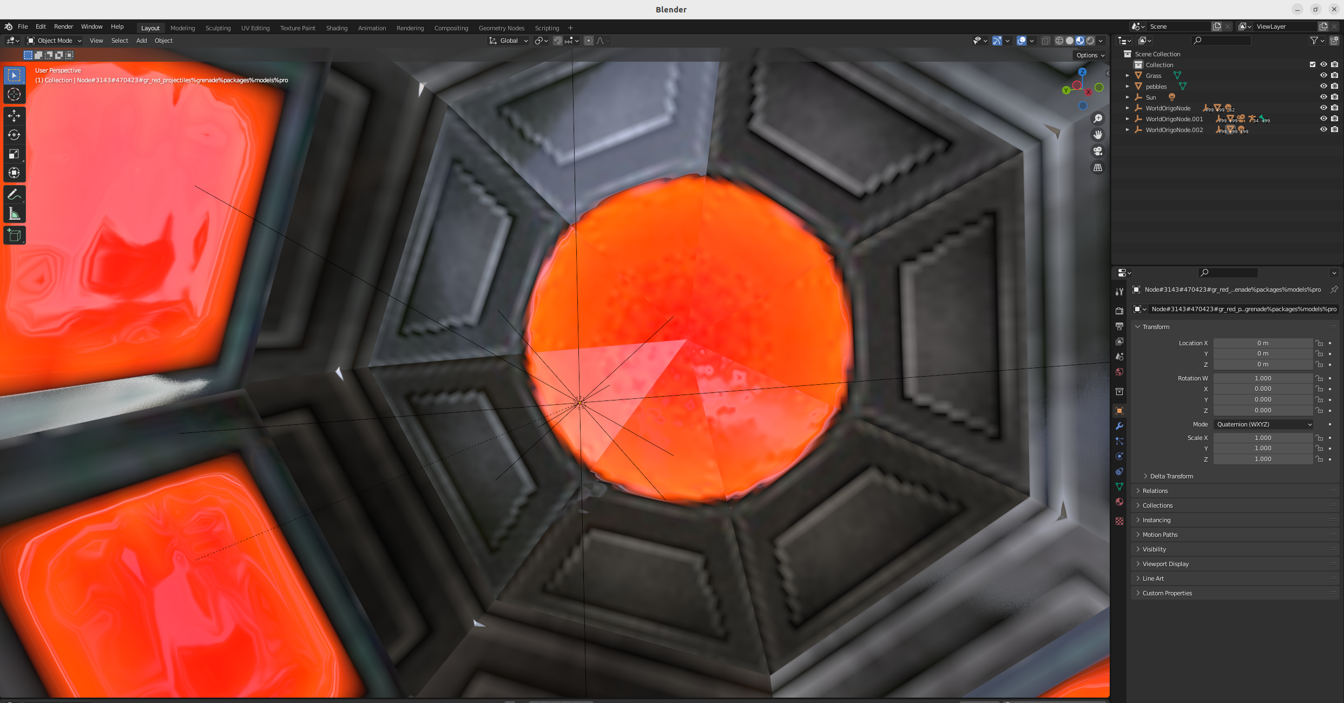1344x703 pixels.
Task: Disable render for Sun object
Action: click(1334, 97)
